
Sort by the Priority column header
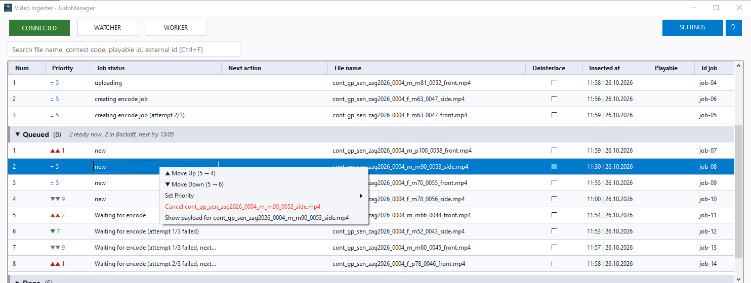[68, 68]
